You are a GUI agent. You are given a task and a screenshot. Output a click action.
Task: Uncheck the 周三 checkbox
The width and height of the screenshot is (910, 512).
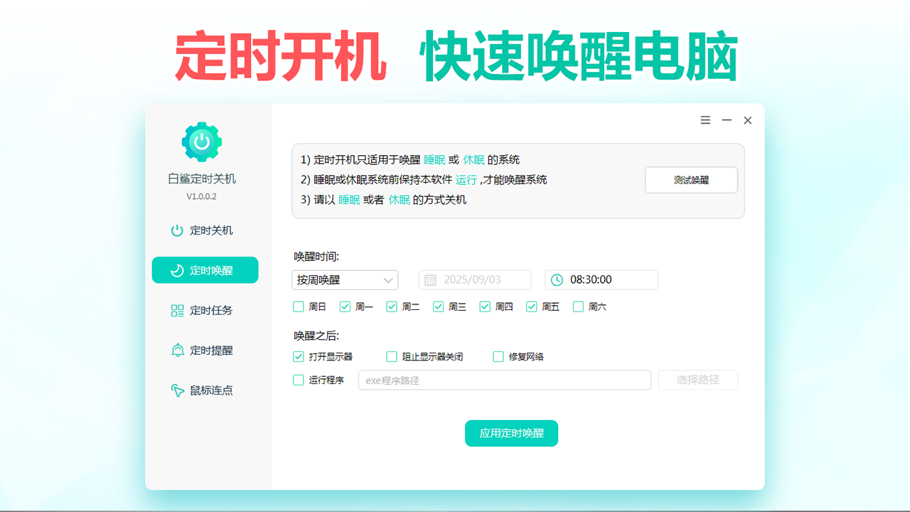(x=439, y=306)
